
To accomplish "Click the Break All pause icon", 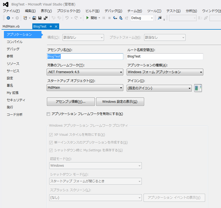I will click(104, 18).
